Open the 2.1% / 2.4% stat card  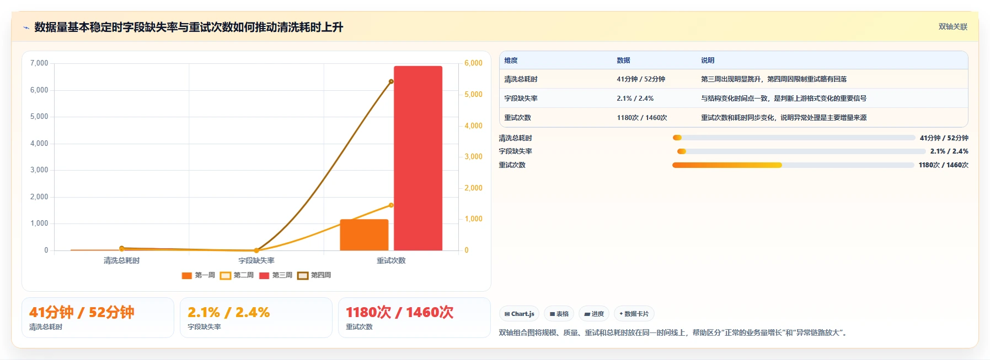click(256, 318)
